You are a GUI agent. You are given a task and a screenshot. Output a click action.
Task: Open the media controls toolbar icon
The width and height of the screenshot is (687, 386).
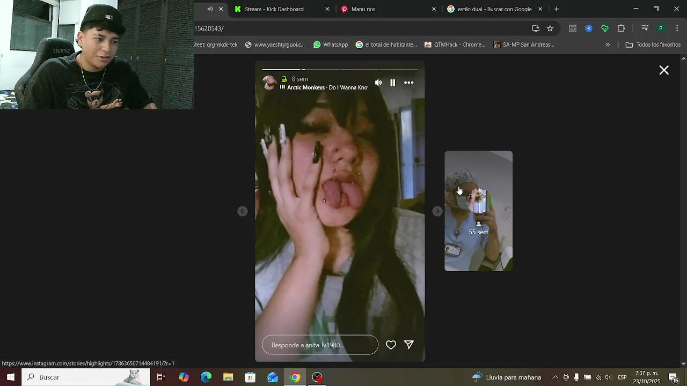pos(645,28)
